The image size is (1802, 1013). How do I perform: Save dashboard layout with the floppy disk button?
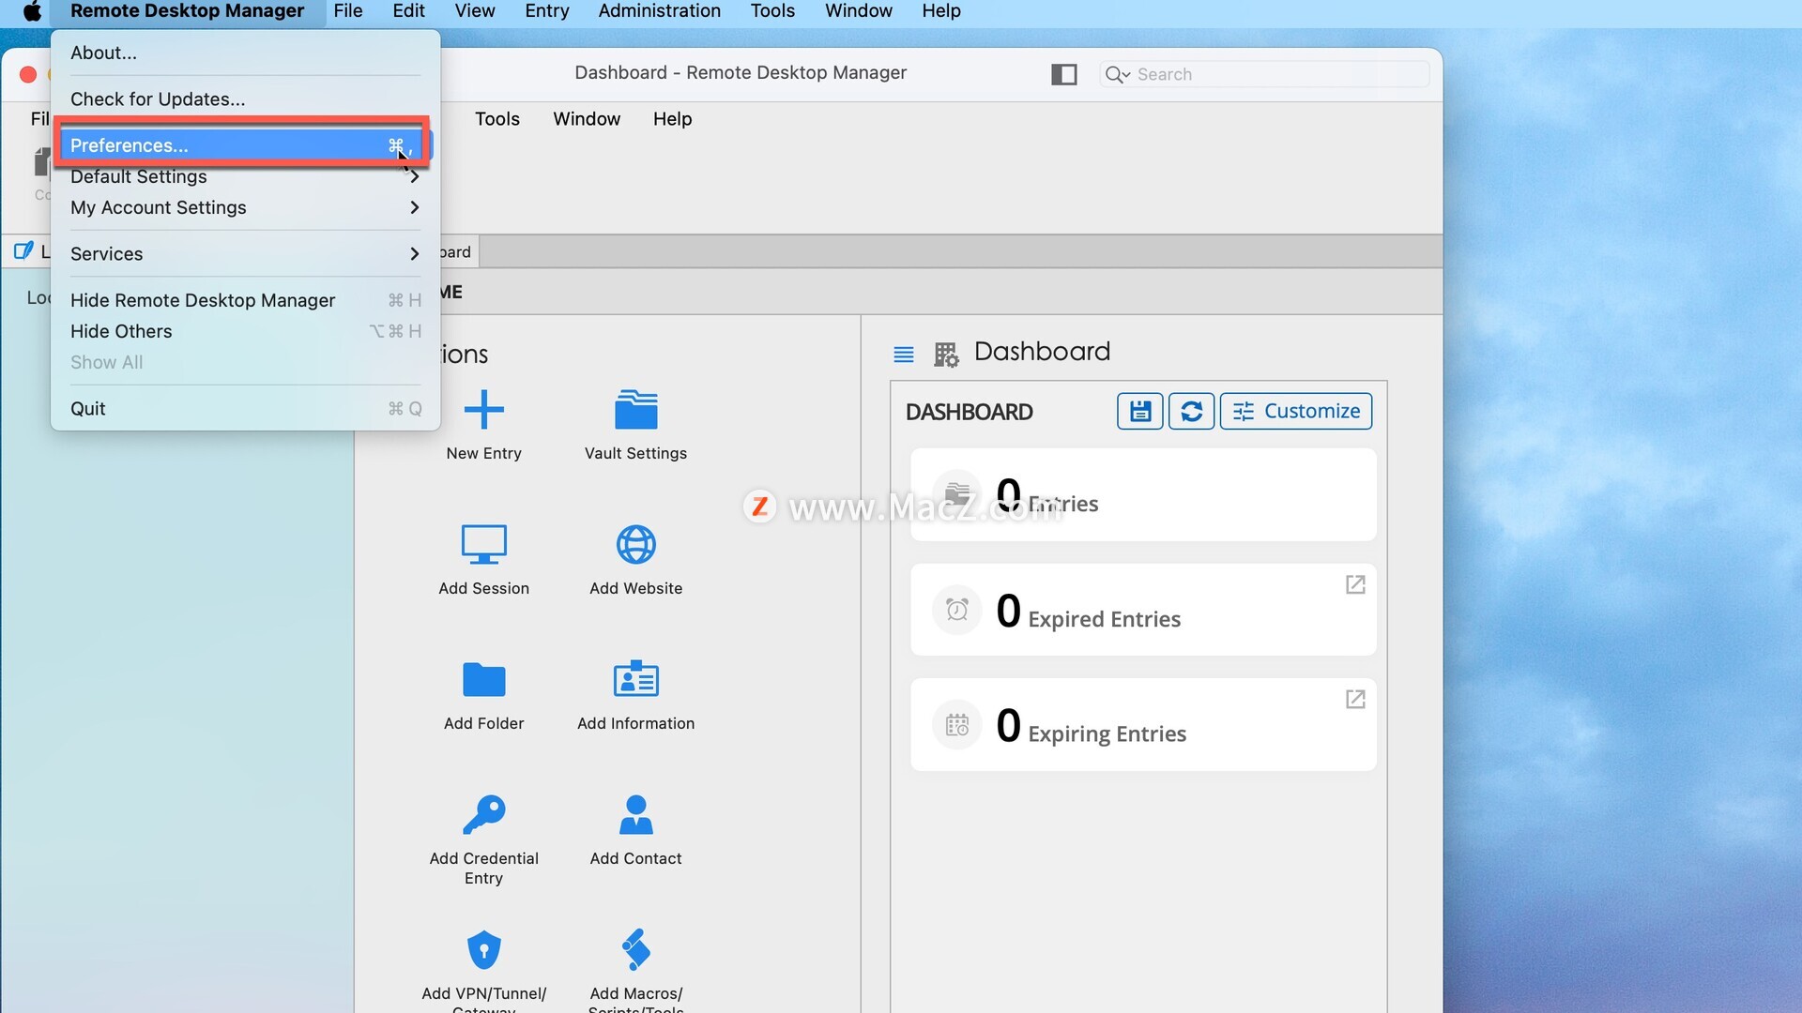click(1139, 411)
